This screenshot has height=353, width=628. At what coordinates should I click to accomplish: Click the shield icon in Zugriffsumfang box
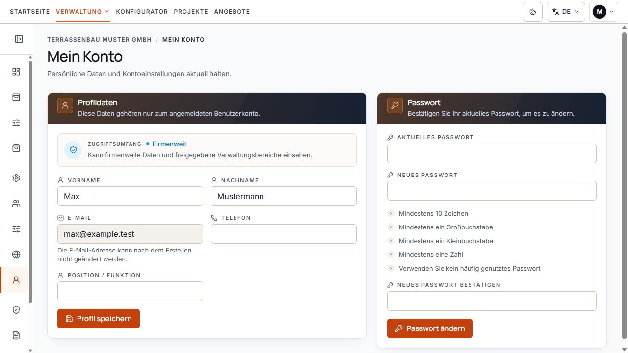click(x=73, y=150)
